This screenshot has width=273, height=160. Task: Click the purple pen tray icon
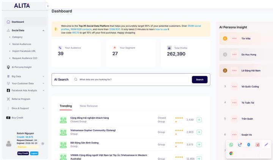(266, 145)
